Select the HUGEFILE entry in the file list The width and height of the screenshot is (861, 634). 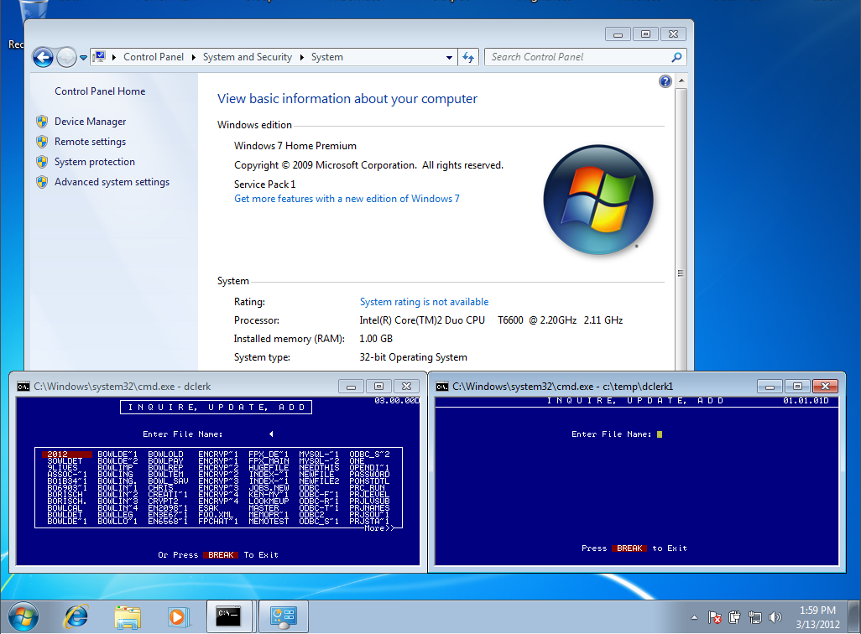point(269,468)
